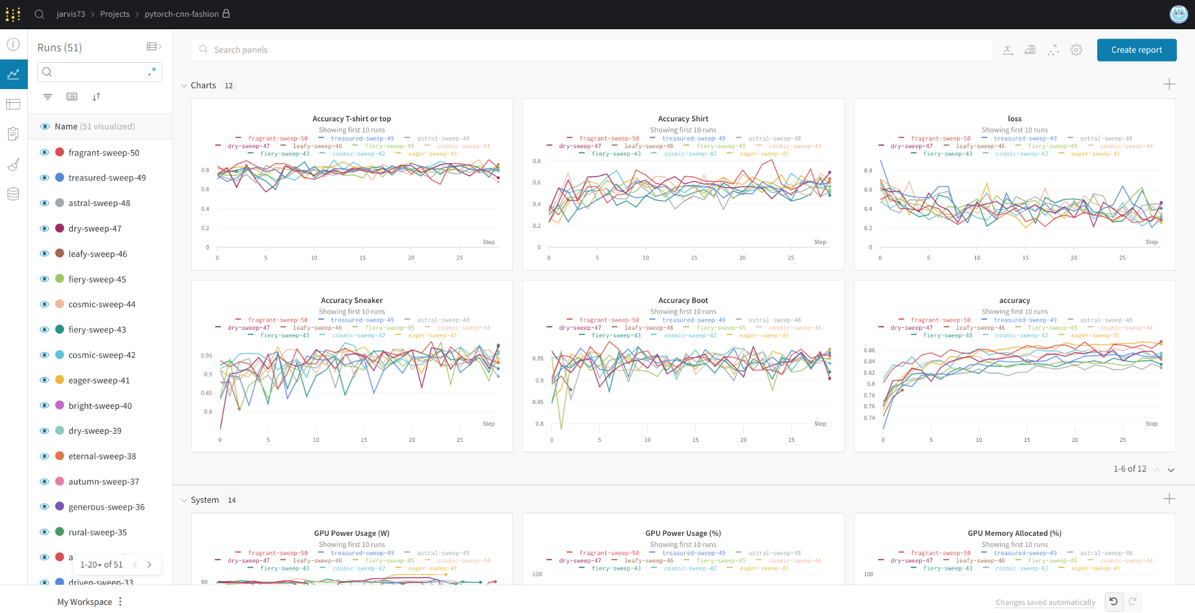Click the sort runs icon
Image resolution: width=1195 pixels, height=613 pixels.
pos(96,96)
